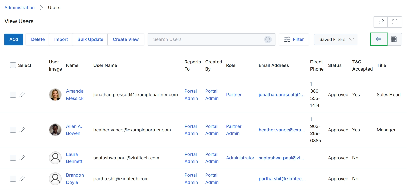The image size is (407, 193).
Task: Switch to list view layout
Action: pos(378,39)
